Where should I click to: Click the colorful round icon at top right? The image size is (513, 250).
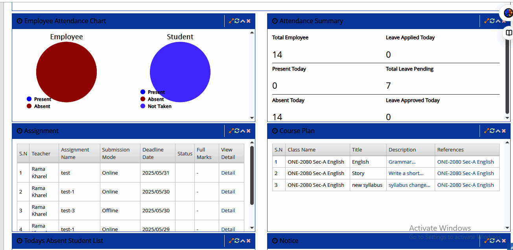coord(508,13)
